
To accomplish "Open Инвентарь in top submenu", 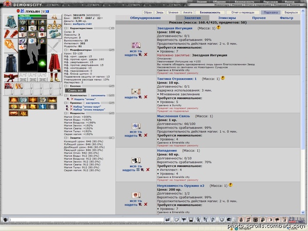I will [x=222, y=5].
